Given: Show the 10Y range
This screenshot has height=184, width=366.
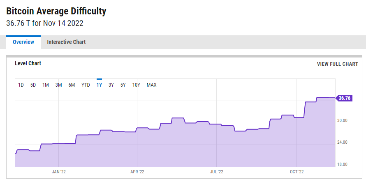Looking at the screenshot, I should 136,85.
